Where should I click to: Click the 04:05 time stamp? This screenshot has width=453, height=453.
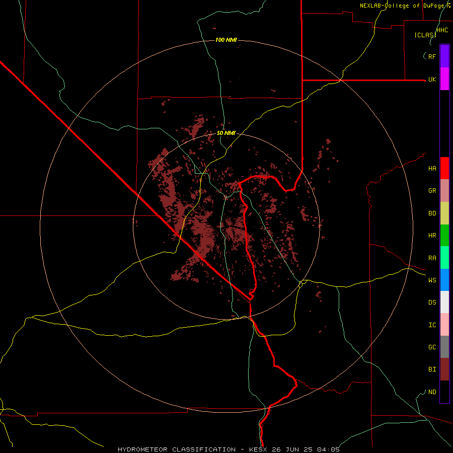click(x=328, y=449)
